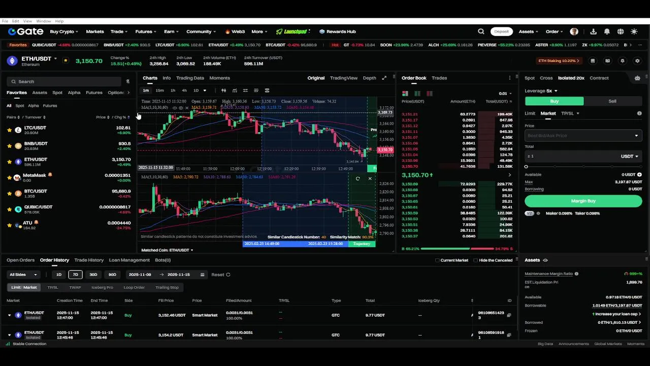650x366 pixels.
Task: Select the 7D history range
Action: pyautogui.click(x=76, y=274)
